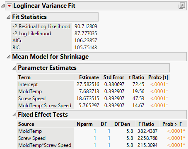Select the Screw Speed term in Parameter Estimates
This screenshot has width=188, height=149.
click(x=32, y=99)
